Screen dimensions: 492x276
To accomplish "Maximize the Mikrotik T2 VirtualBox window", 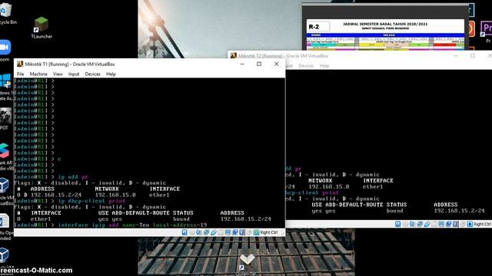I will (x=473, y=56).
